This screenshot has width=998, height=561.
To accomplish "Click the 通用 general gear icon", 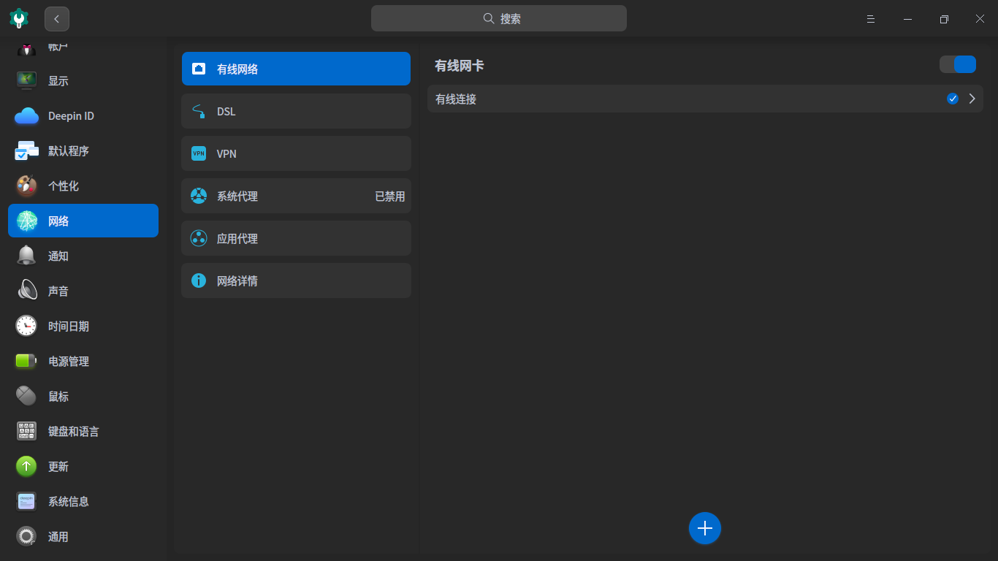I will pyautogui.click(x=27, y=536).
